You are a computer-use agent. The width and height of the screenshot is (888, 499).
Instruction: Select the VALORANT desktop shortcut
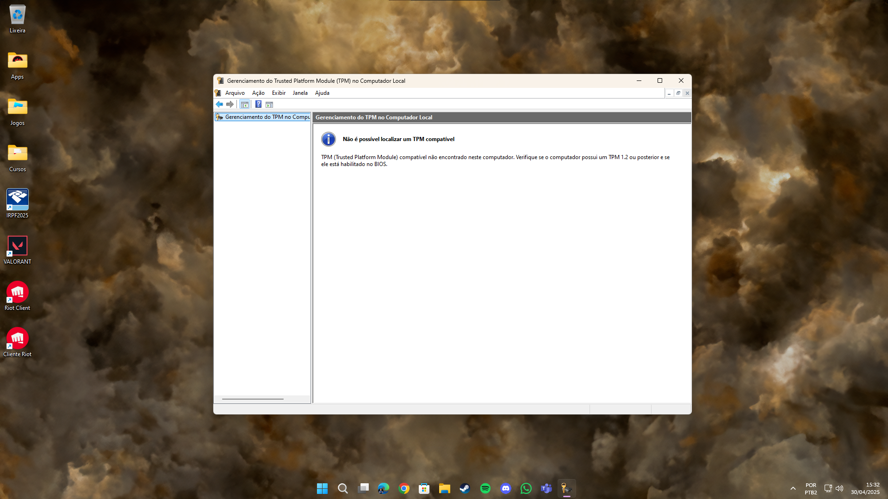tap(18, 250)
